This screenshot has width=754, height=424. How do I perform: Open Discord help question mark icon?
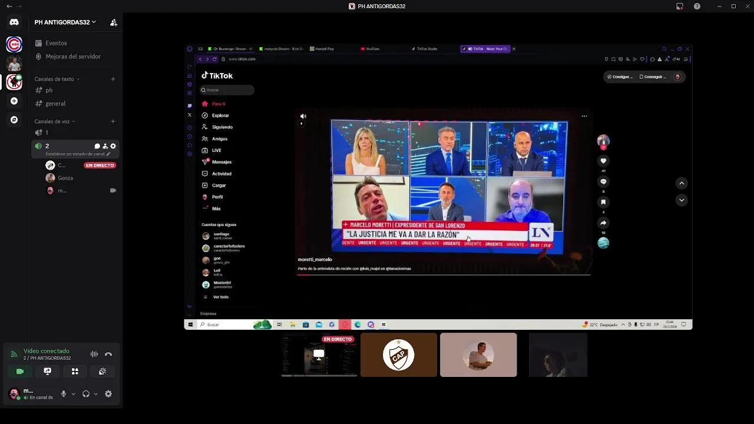coord(697,6)
